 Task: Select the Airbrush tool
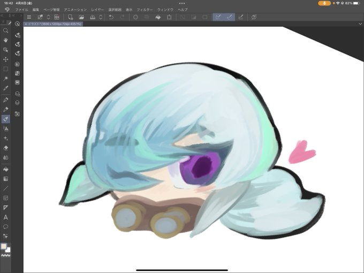(5, 128)
